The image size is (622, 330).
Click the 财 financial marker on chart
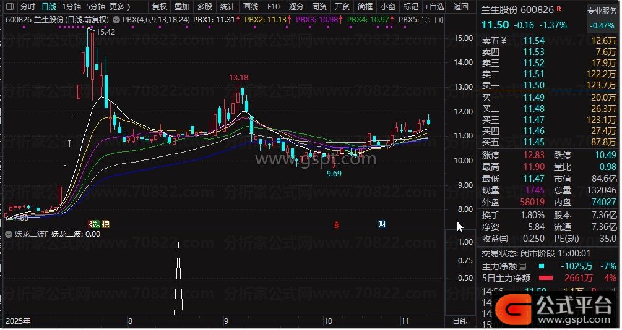pos(382,224)
